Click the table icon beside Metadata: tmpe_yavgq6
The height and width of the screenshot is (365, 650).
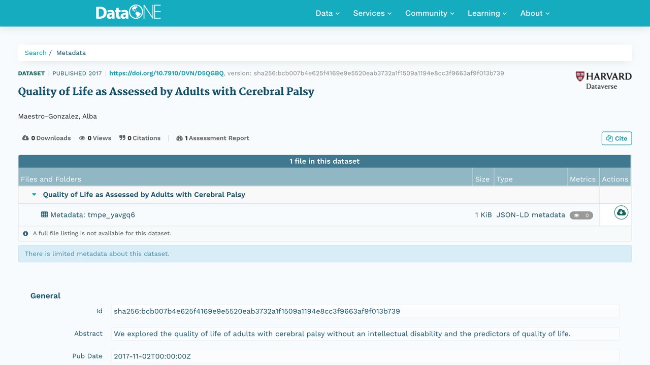[x=44, y=214]
